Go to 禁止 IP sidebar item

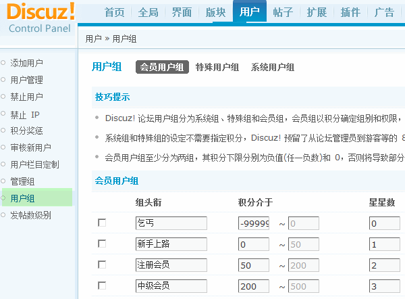25,114
